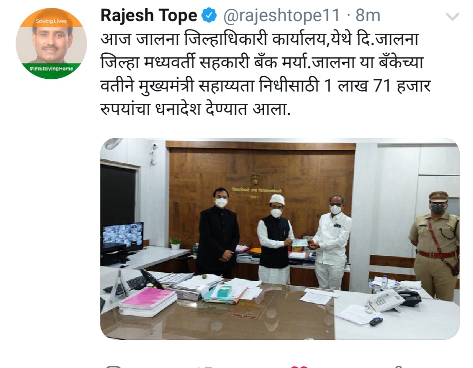Click the tweet's first line beginning आज जालना
The height and width of the screenshot is (368, 473).
click(x=260, y=39)
